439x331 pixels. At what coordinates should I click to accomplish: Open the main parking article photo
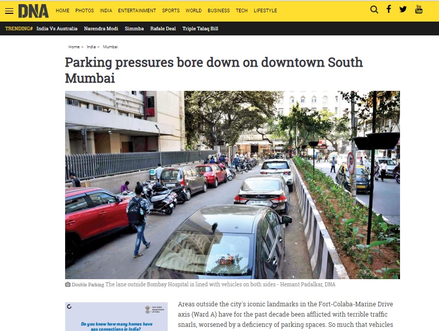tap(232, 185)
